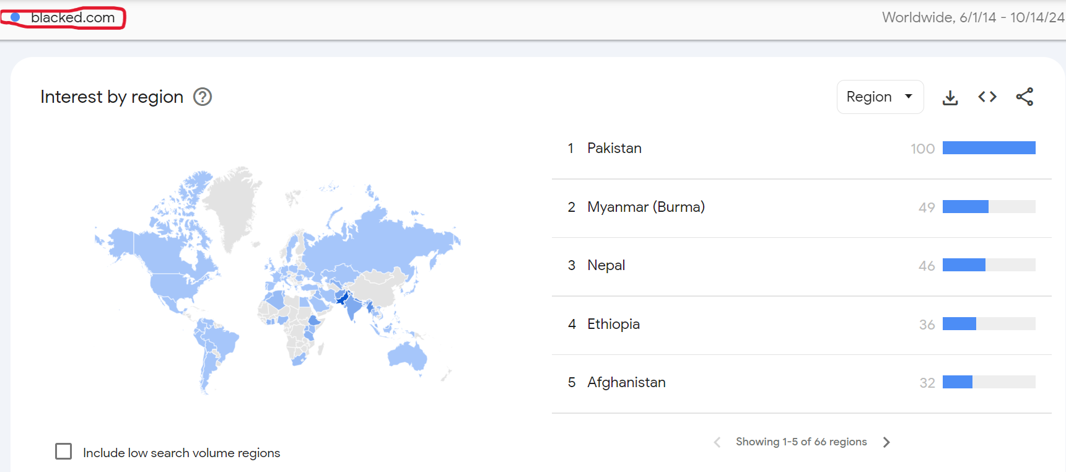1066x472 pixels.
Task: Click Australia on the world map
Action: 407,356
